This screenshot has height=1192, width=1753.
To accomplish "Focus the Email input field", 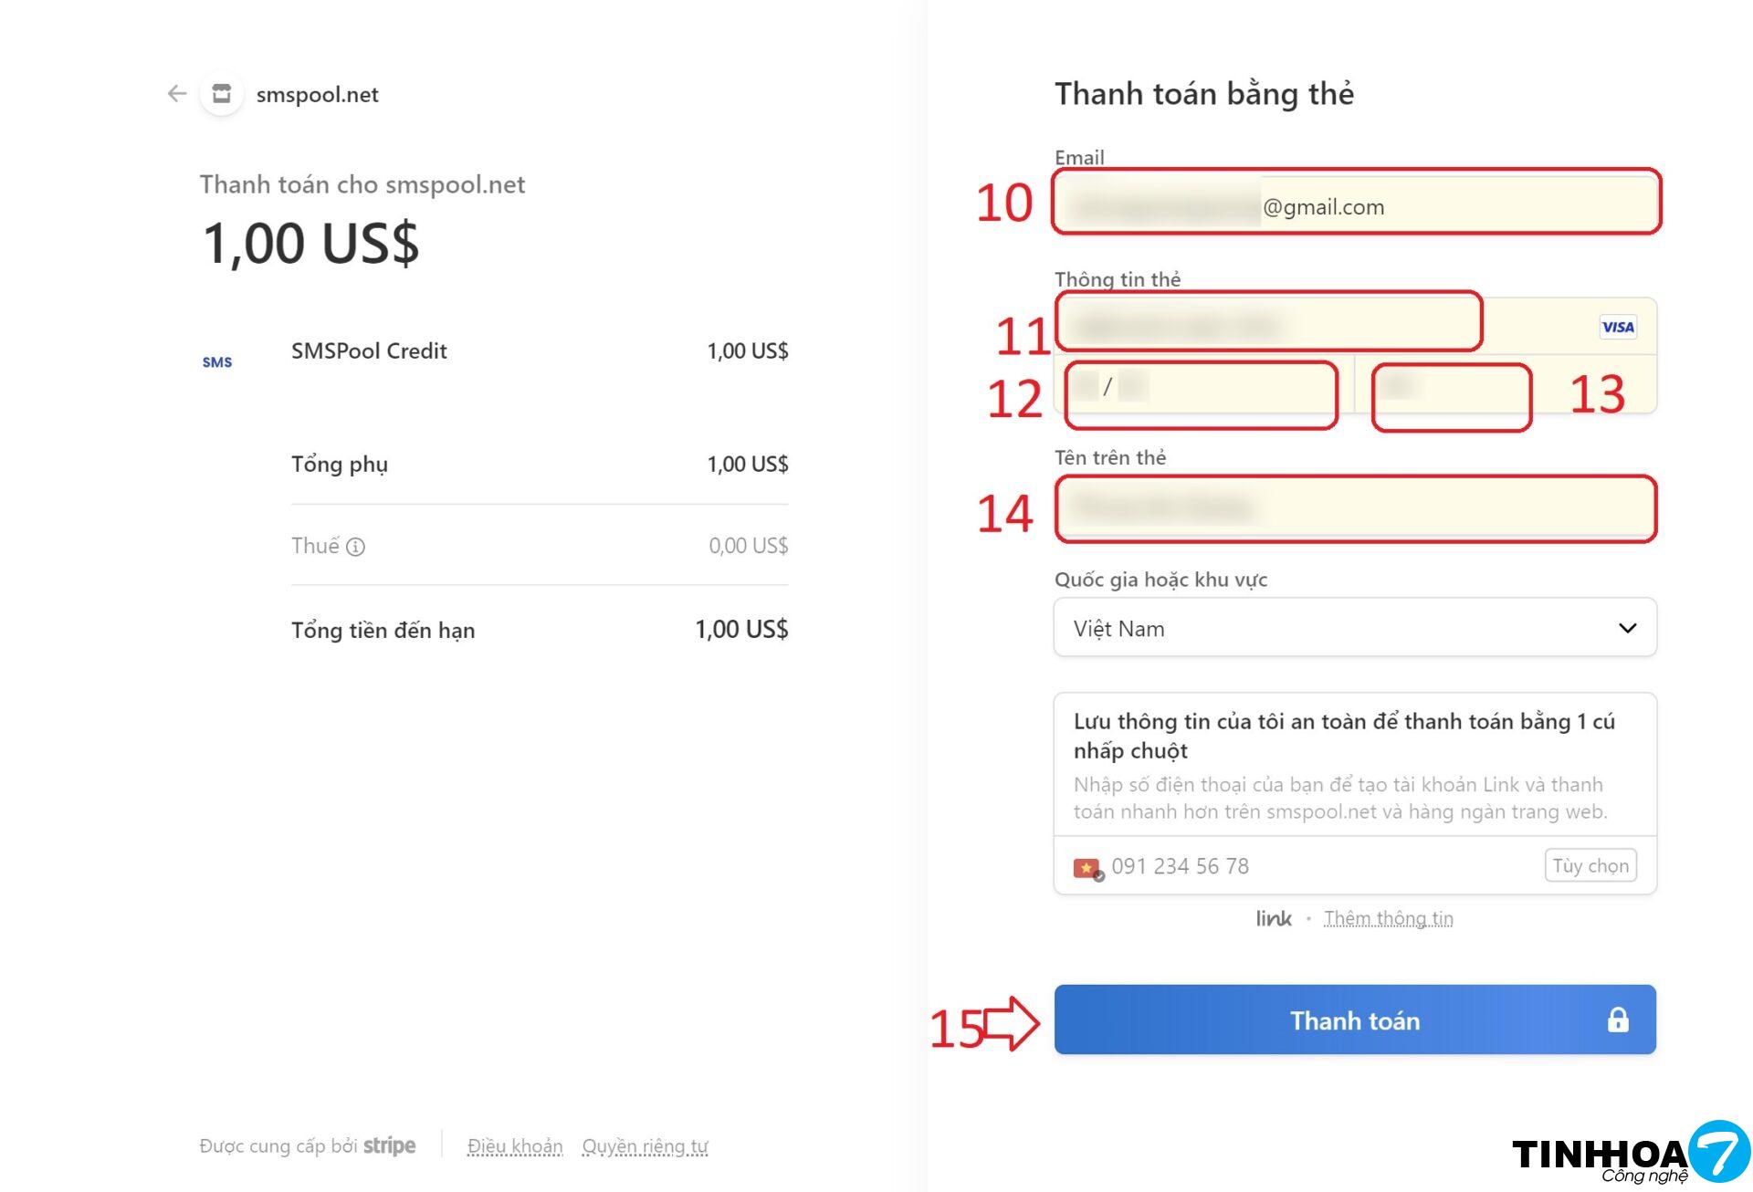I will [1355, 204].
